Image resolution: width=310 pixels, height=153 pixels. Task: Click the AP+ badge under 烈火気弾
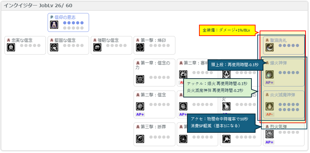click(x=270, y=142)
